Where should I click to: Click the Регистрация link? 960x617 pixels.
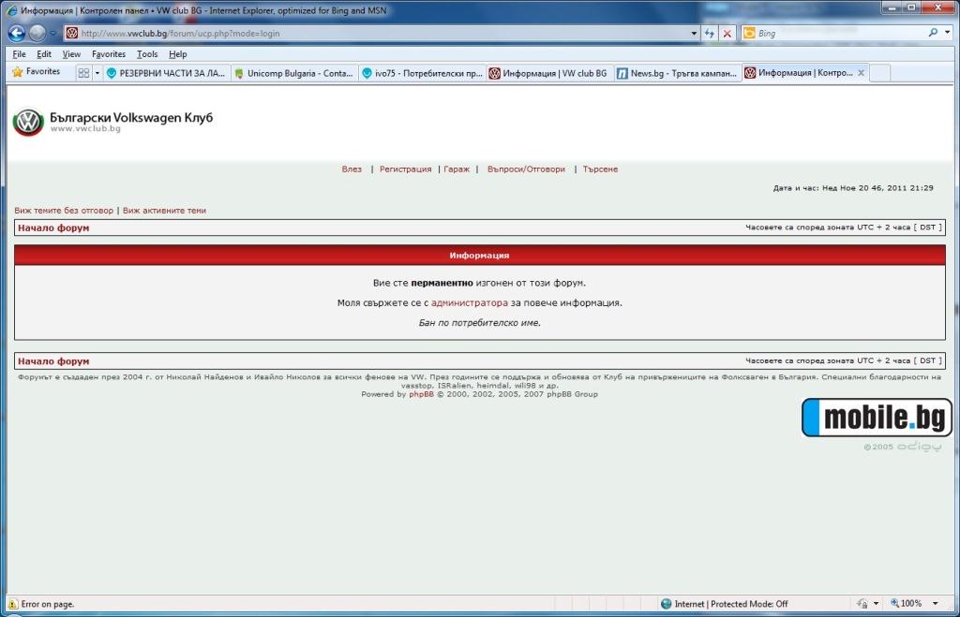click(405, 169)
